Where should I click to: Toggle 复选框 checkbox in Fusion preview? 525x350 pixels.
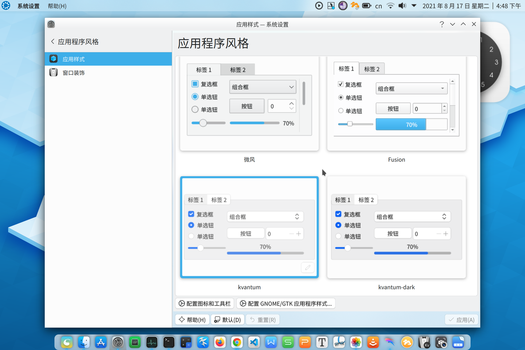(341, 84)
